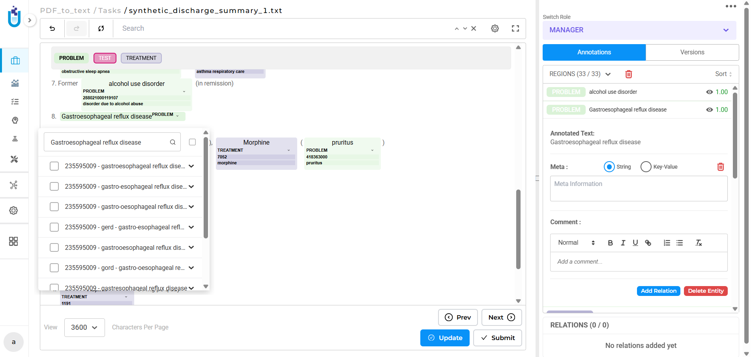Click the Submit button

pyautogui.click(x=497, y=338)
